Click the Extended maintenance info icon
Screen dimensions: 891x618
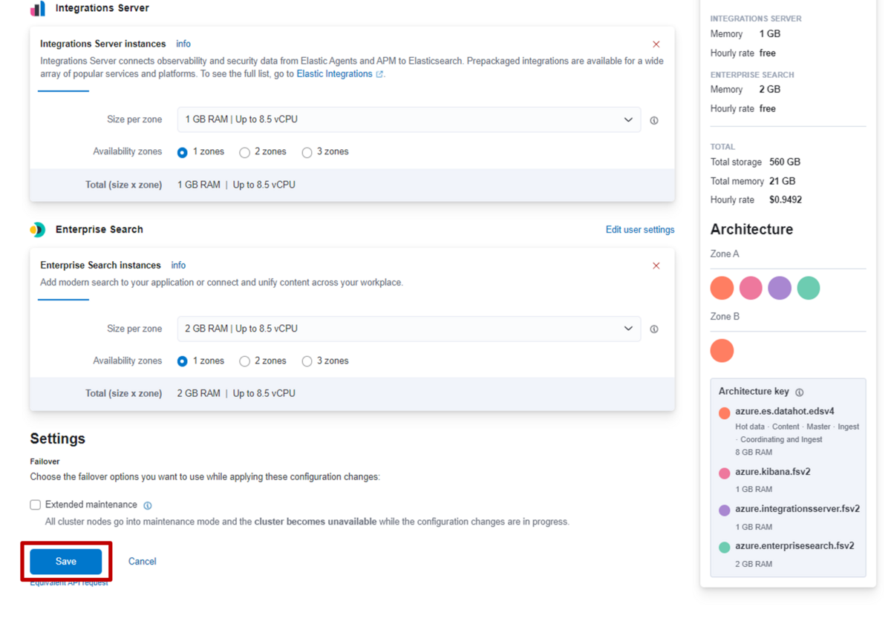pyautogui.click(x=148, y=505)
